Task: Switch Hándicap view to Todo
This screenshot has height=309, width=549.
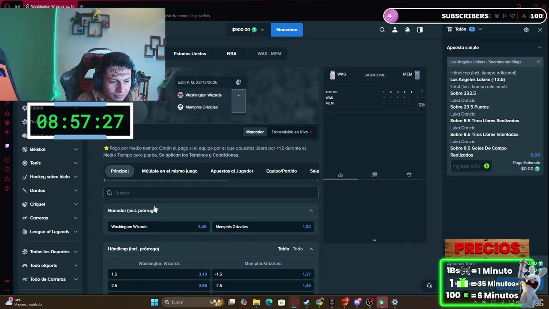Action: click(x=298, y=249)
